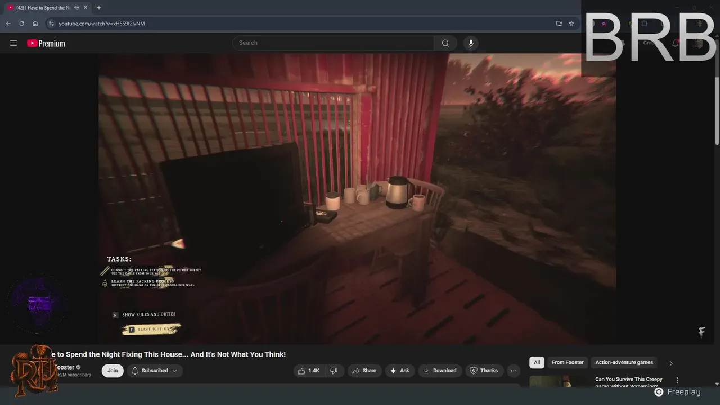Go to YouTube Premium home logo
720x405 pixels.
click(46, 43)
